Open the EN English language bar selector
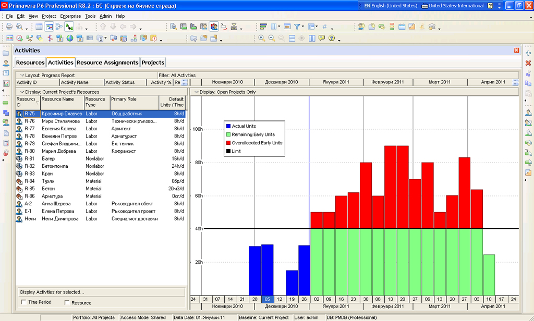Screen dimensions: 534x321 click(391, 5)
